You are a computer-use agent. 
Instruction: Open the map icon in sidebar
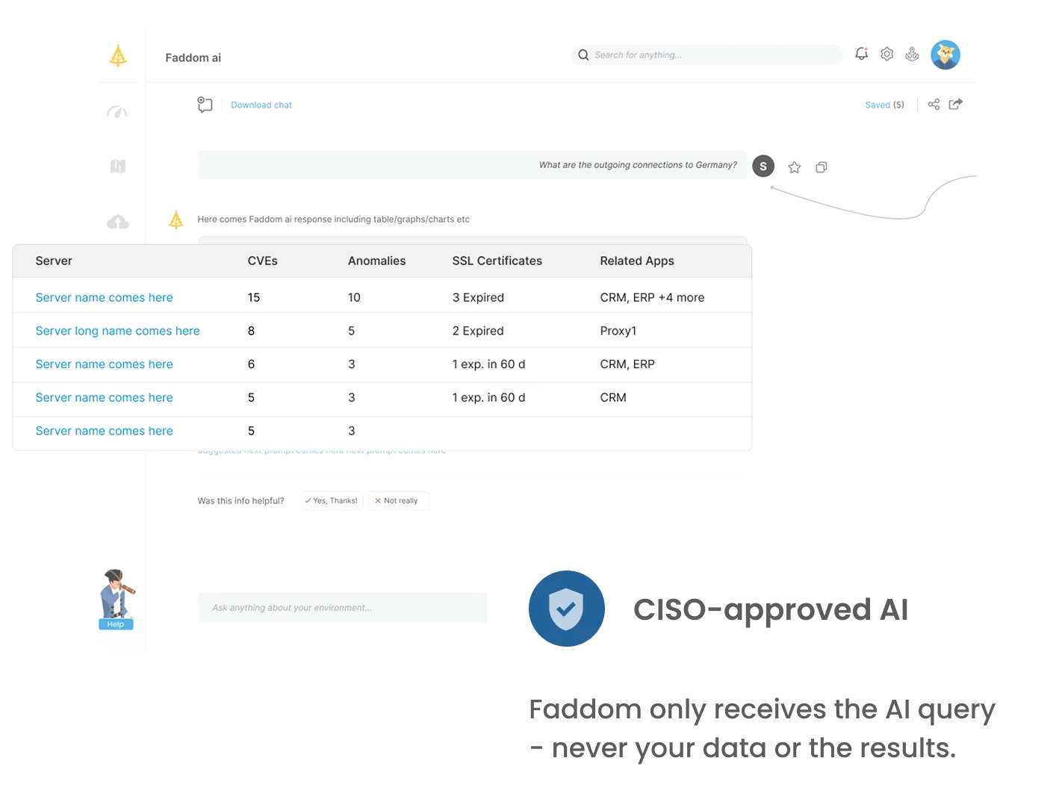point(118,166)
